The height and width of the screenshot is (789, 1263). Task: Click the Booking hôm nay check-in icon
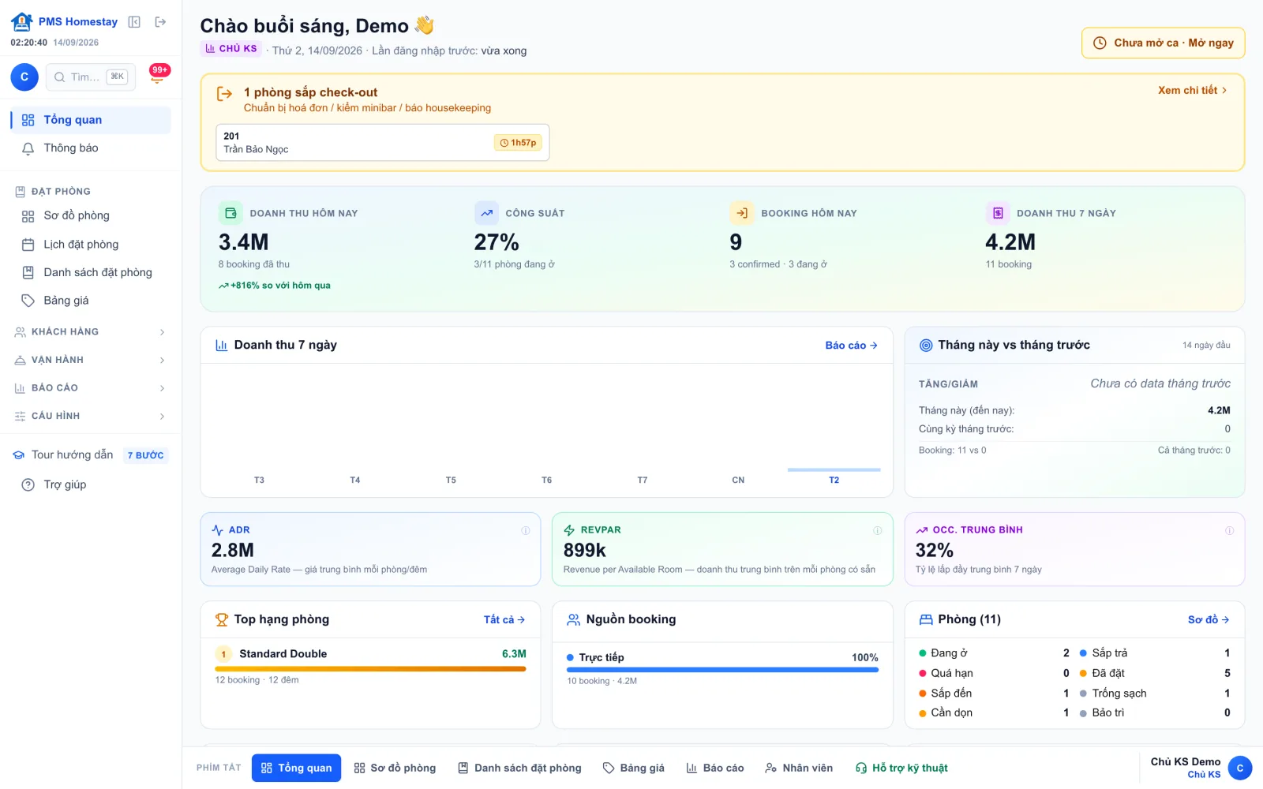[x=742, y=213]
